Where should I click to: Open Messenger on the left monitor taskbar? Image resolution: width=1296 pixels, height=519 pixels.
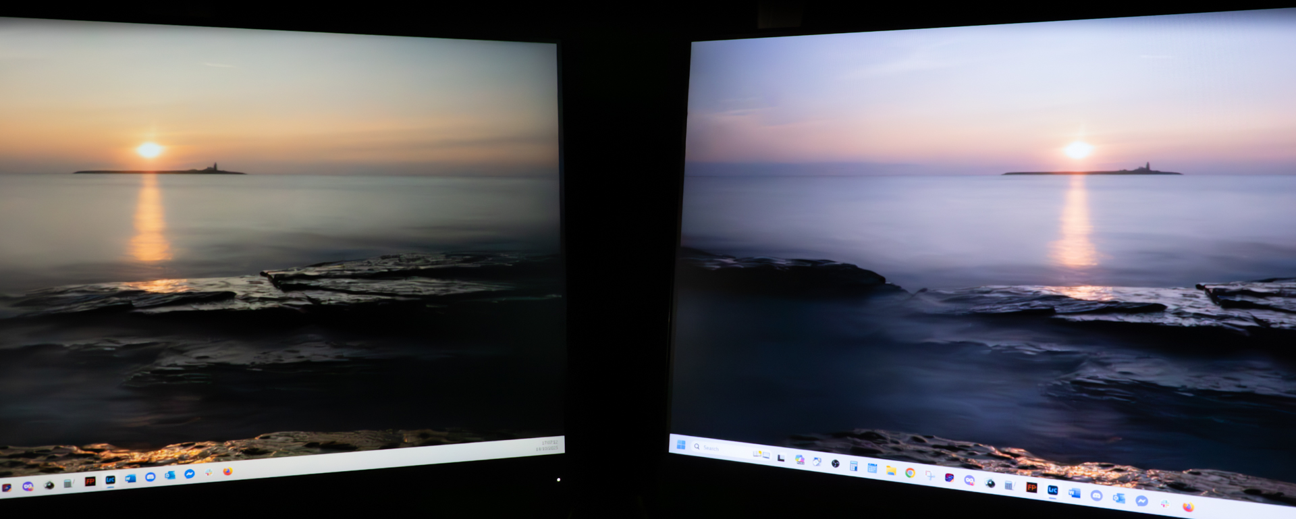190,474
